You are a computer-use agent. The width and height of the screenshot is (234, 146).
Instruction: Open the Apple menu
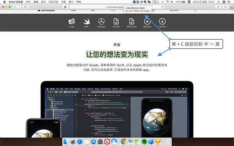tap(4, 2)
